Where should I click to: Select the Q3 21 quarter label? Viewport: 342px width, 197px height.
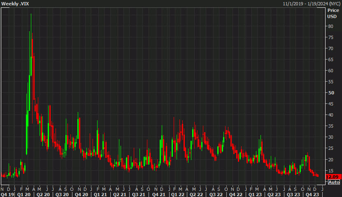pyautogui.click(x=139, y=195)
